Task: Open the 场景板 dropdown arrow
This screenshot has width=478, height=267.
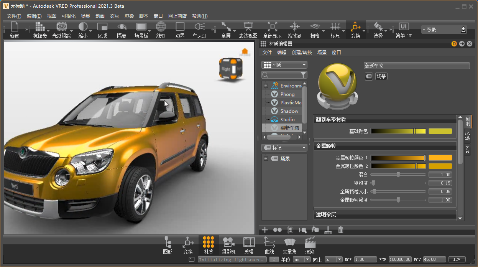Action: [x=150, y=31]
